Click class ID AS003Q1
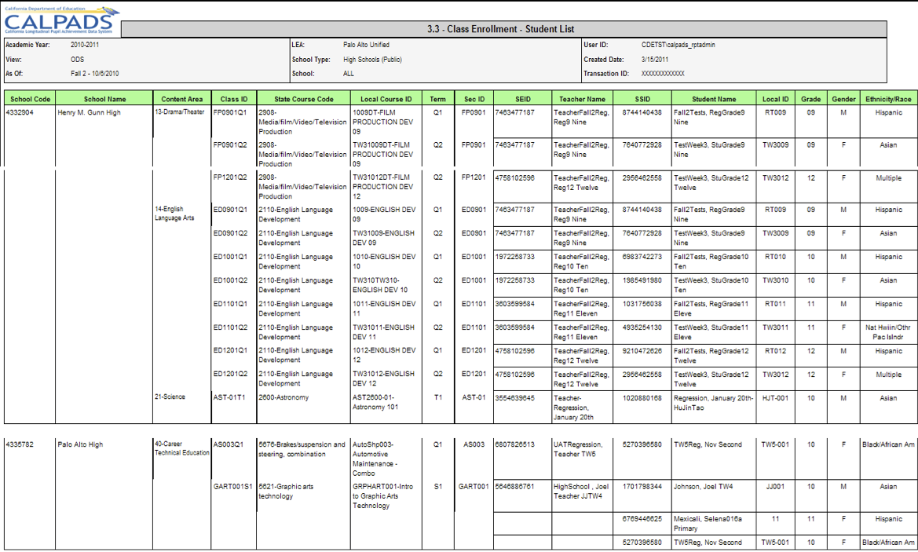Viewport: 918px width, 552px height. pos(229,444)
